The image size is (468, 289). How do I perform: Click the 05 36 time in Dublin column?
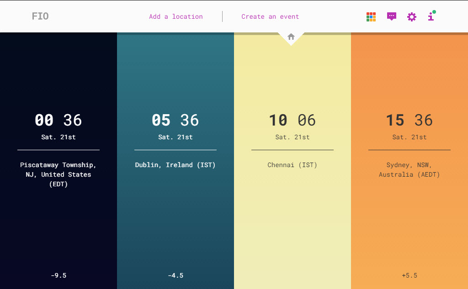pos(175,120)
